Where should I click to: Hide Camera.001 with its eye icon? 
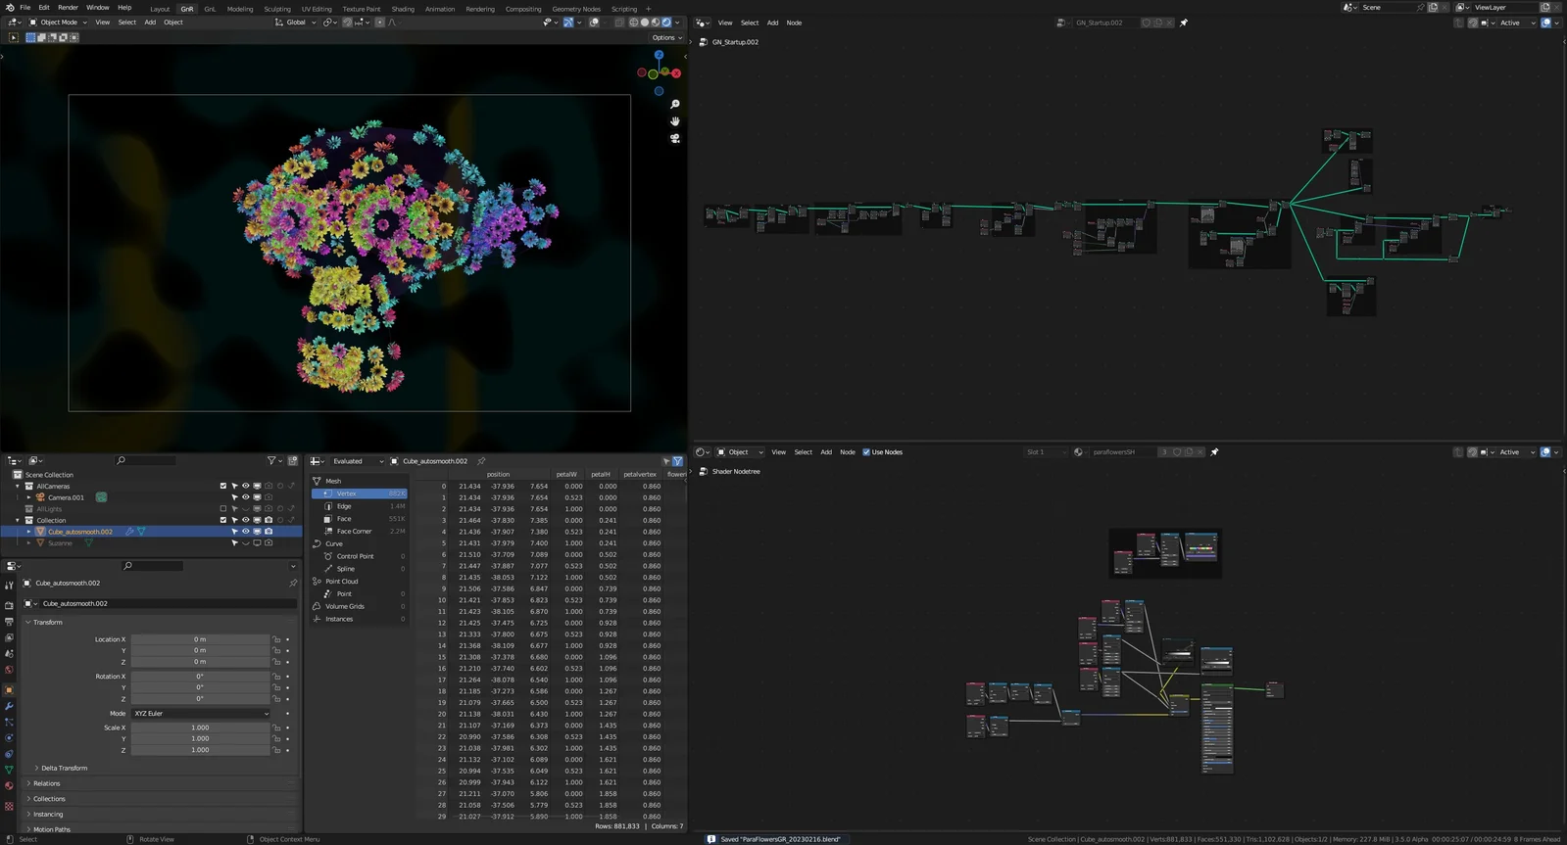[246, 497]
